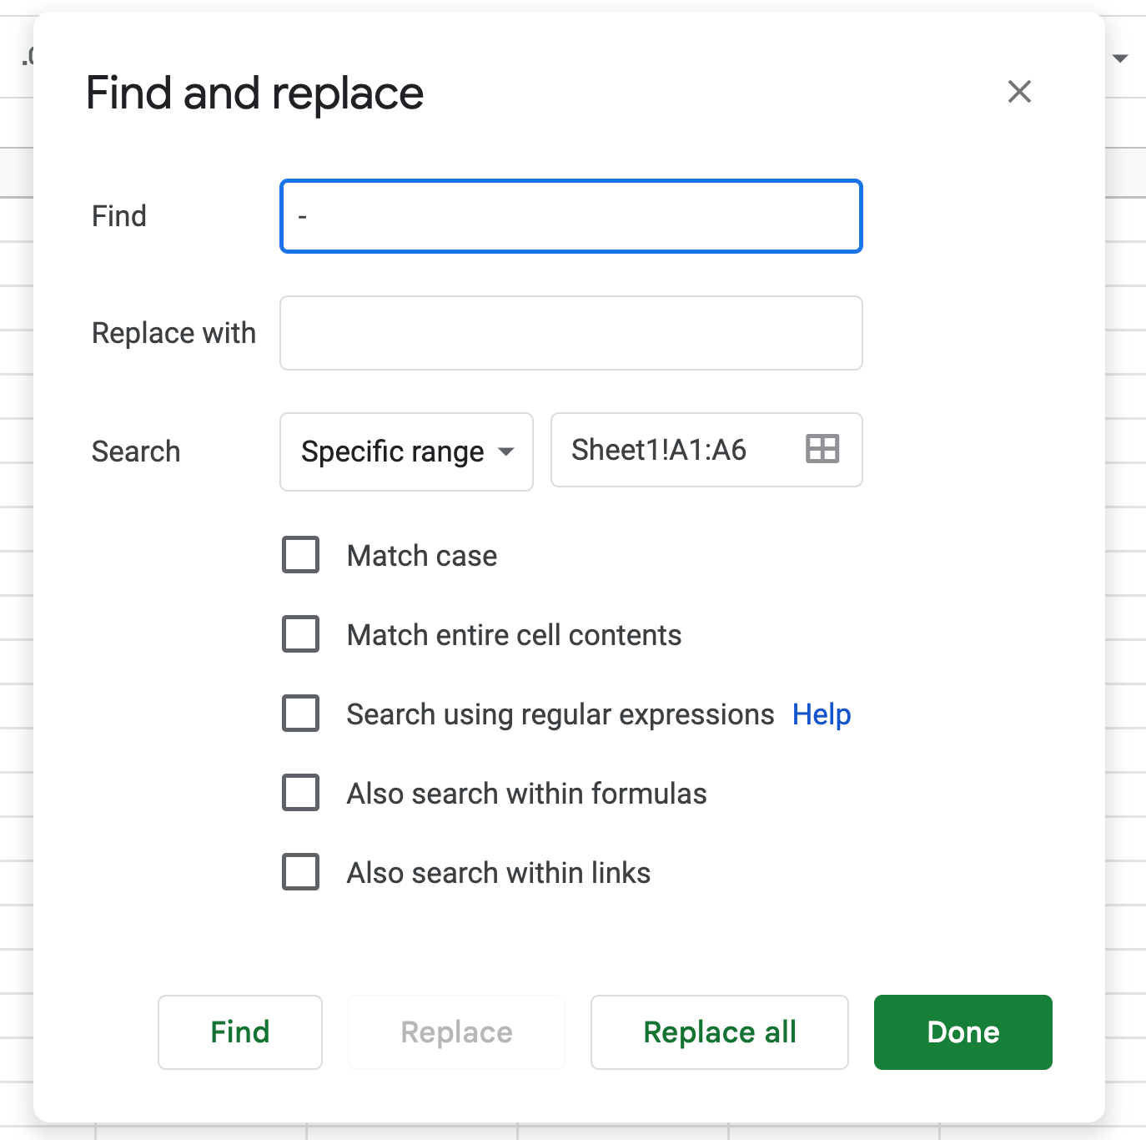The image size is (1146, 1140).
Task: Open the regular expressions Help link
Action: click(x=822, y=714)
